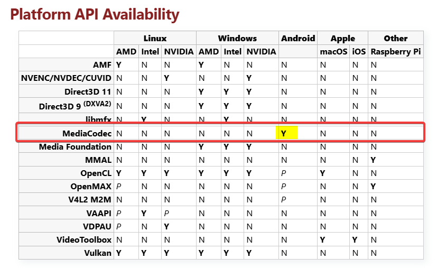Image resolution: width=437 pixels, height=268 pixels.
Task: Select the Android column header
Action: (x=298, y=38)
